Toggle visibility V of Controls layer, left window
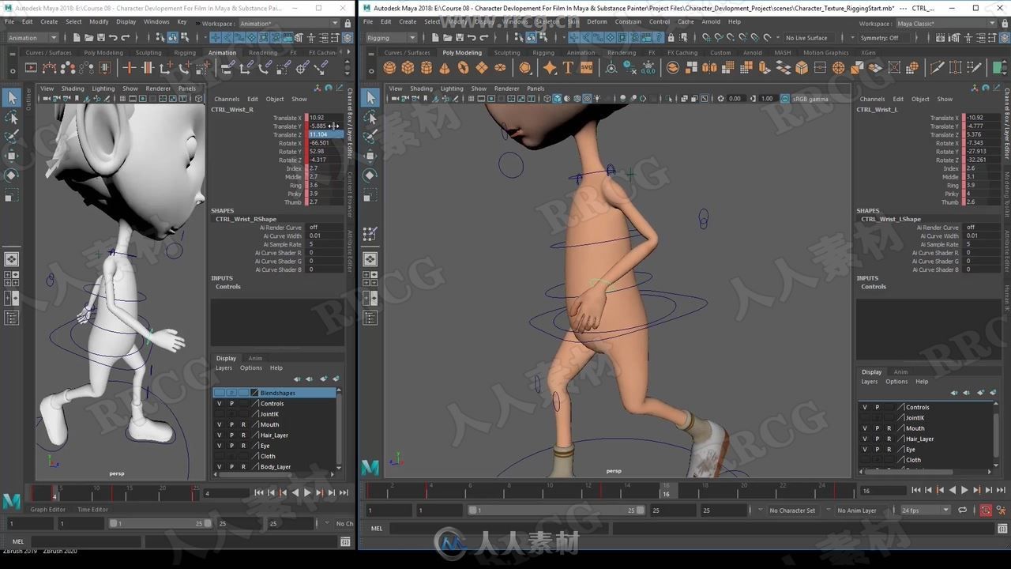Viewport: 1011px width, 569px height. tap(219, 403)
